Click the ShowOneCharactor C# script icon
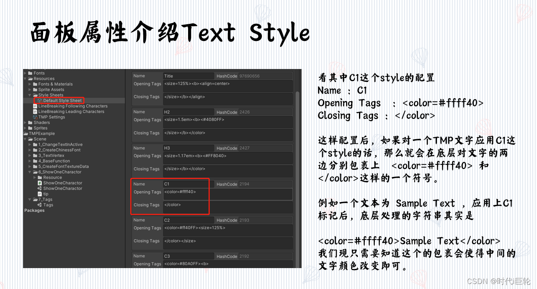This screenshot has height=289, width=537. point(40,183)
